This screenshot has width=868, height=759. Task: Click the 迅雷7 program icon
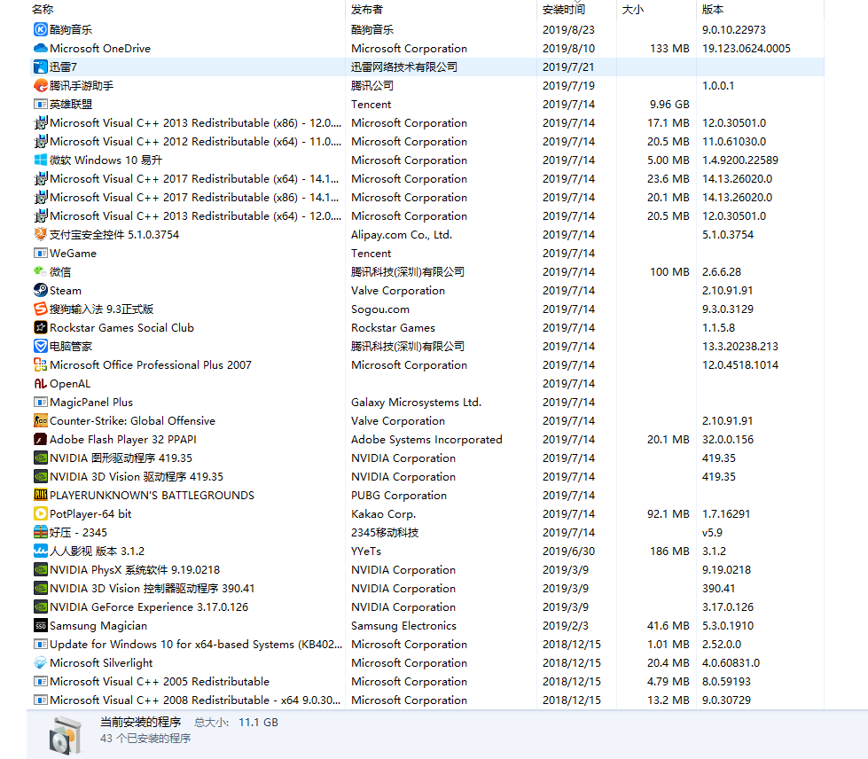(41, 67)
